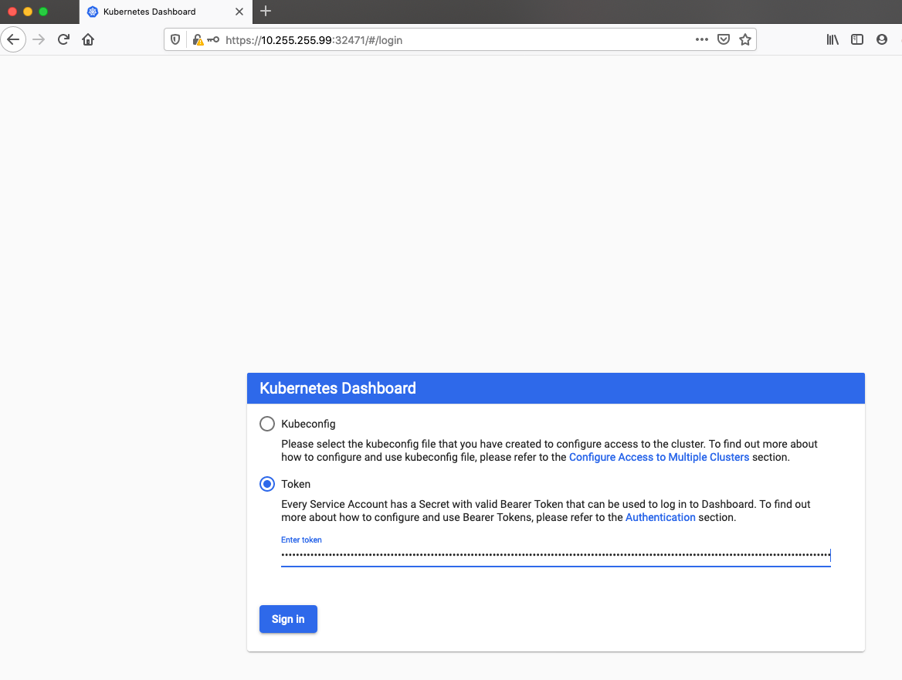Image resolution: width=902 pixels, height=680 pixels.
Task: Open the page actions three-dot menu
Action: [702, 39]
